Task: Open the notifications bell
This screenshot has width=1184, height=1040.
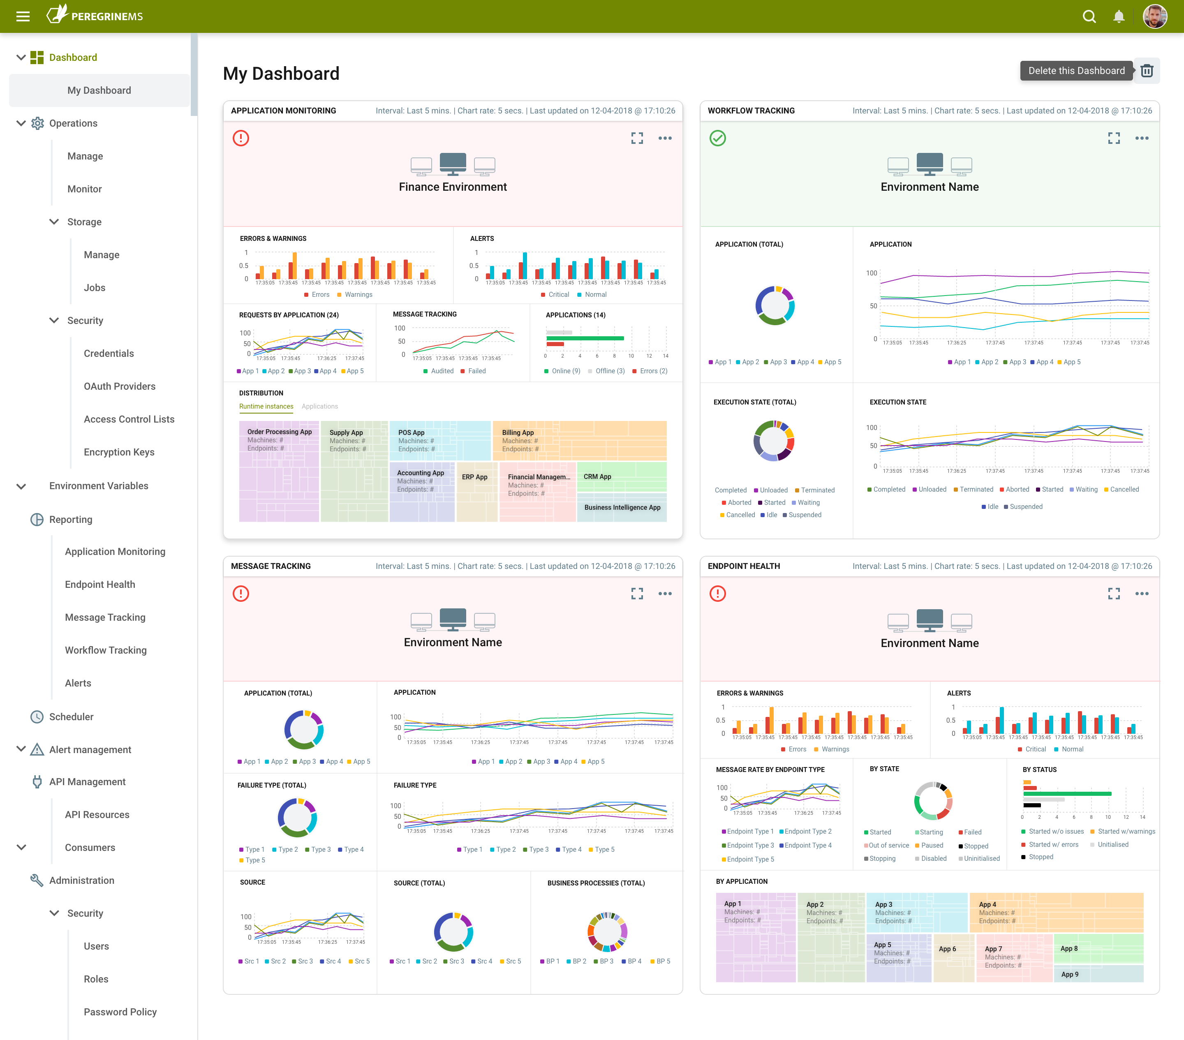Action: (x=1119, y=16)
